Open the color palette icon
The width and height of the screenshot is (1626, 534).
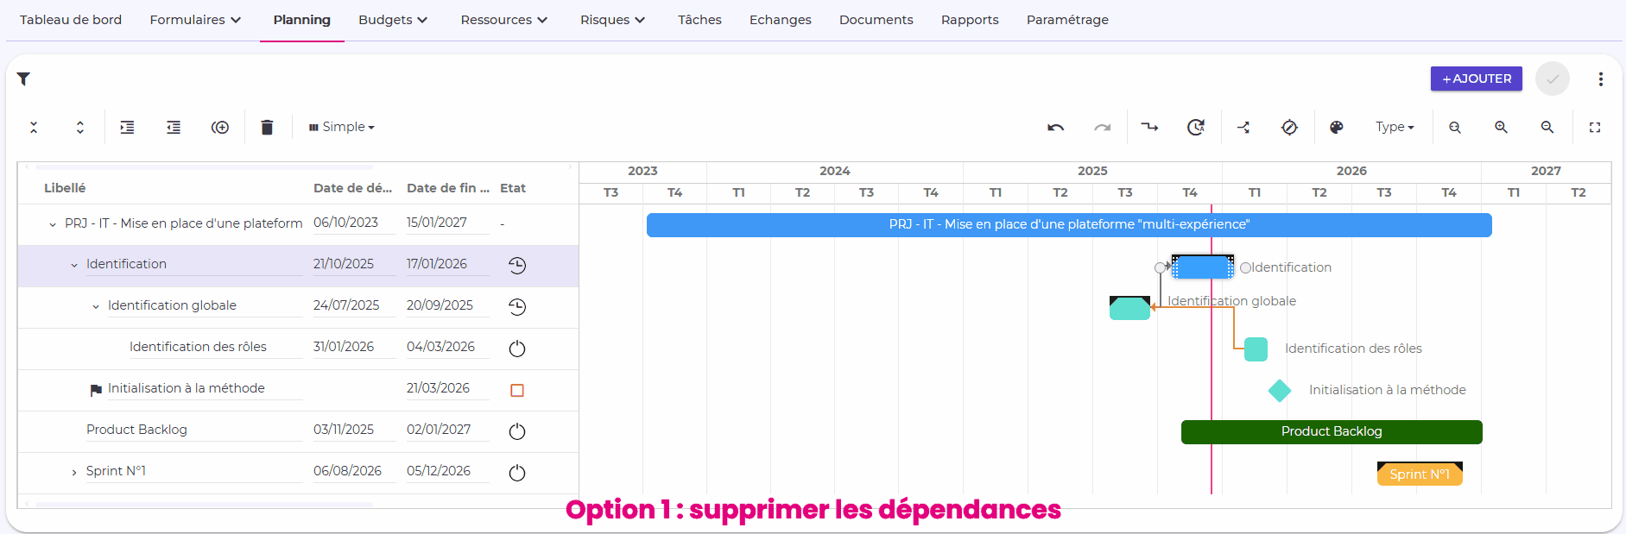click(1336, 128)
